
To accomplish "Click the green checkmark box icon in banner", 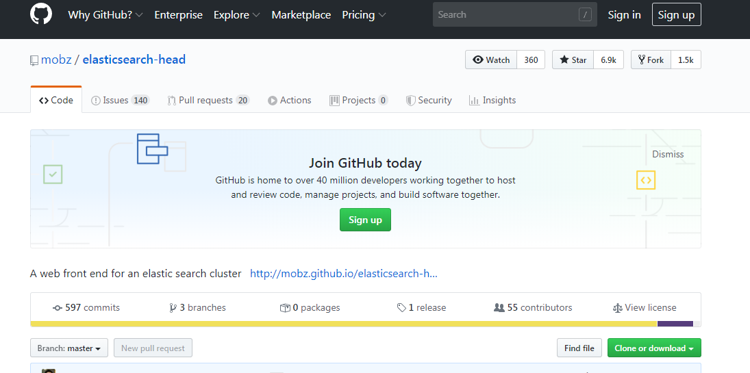I will click(x=53, y=174).
